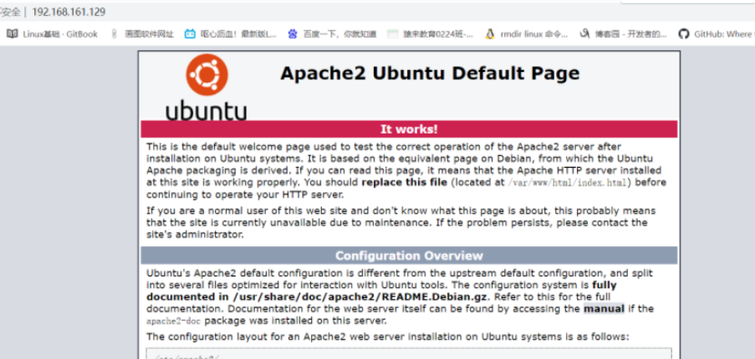Click the bold replace this file text
755x359 pixels.
(405, 183)
